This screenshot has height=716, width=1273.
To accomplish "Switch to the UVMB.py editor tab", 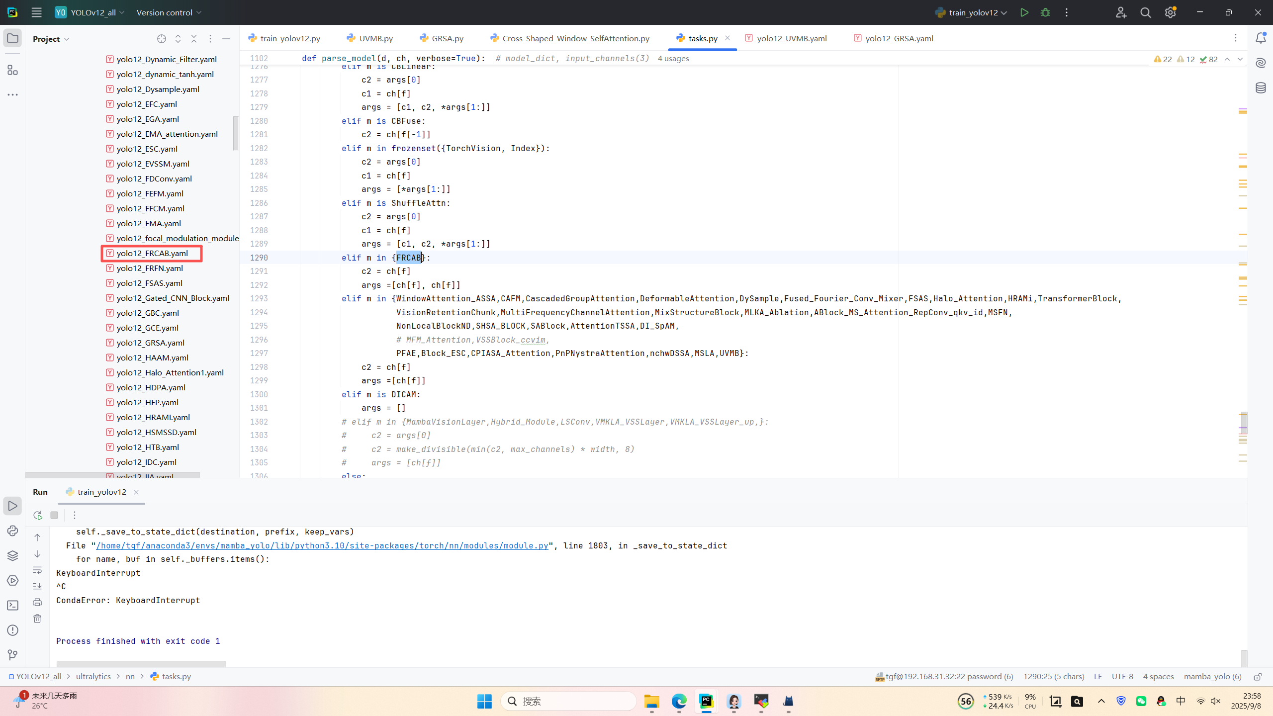I will tap(375, 38).
